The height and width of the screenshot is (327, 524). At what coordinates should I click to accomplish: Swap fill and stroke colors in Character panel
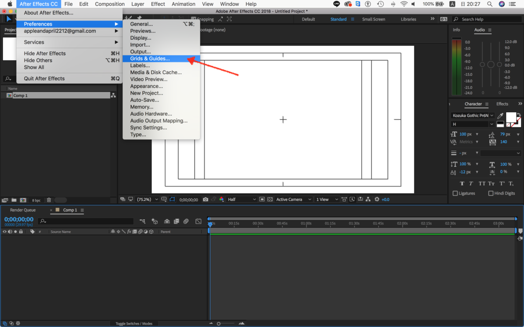[518, 115]
